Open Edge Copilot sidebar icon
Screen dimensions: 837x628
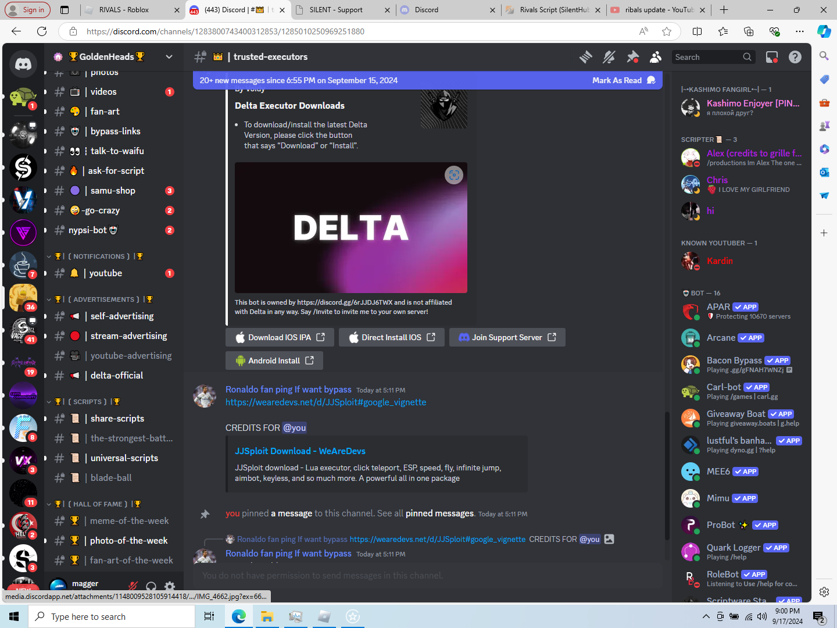(x=824, y=31)
